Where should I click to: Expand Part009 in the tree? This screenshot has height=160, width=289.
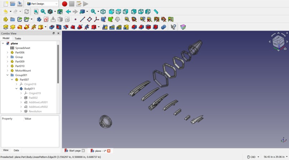point(8,61)
